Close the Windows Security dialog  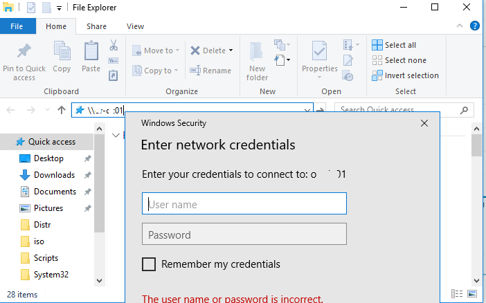click(424, 123)
